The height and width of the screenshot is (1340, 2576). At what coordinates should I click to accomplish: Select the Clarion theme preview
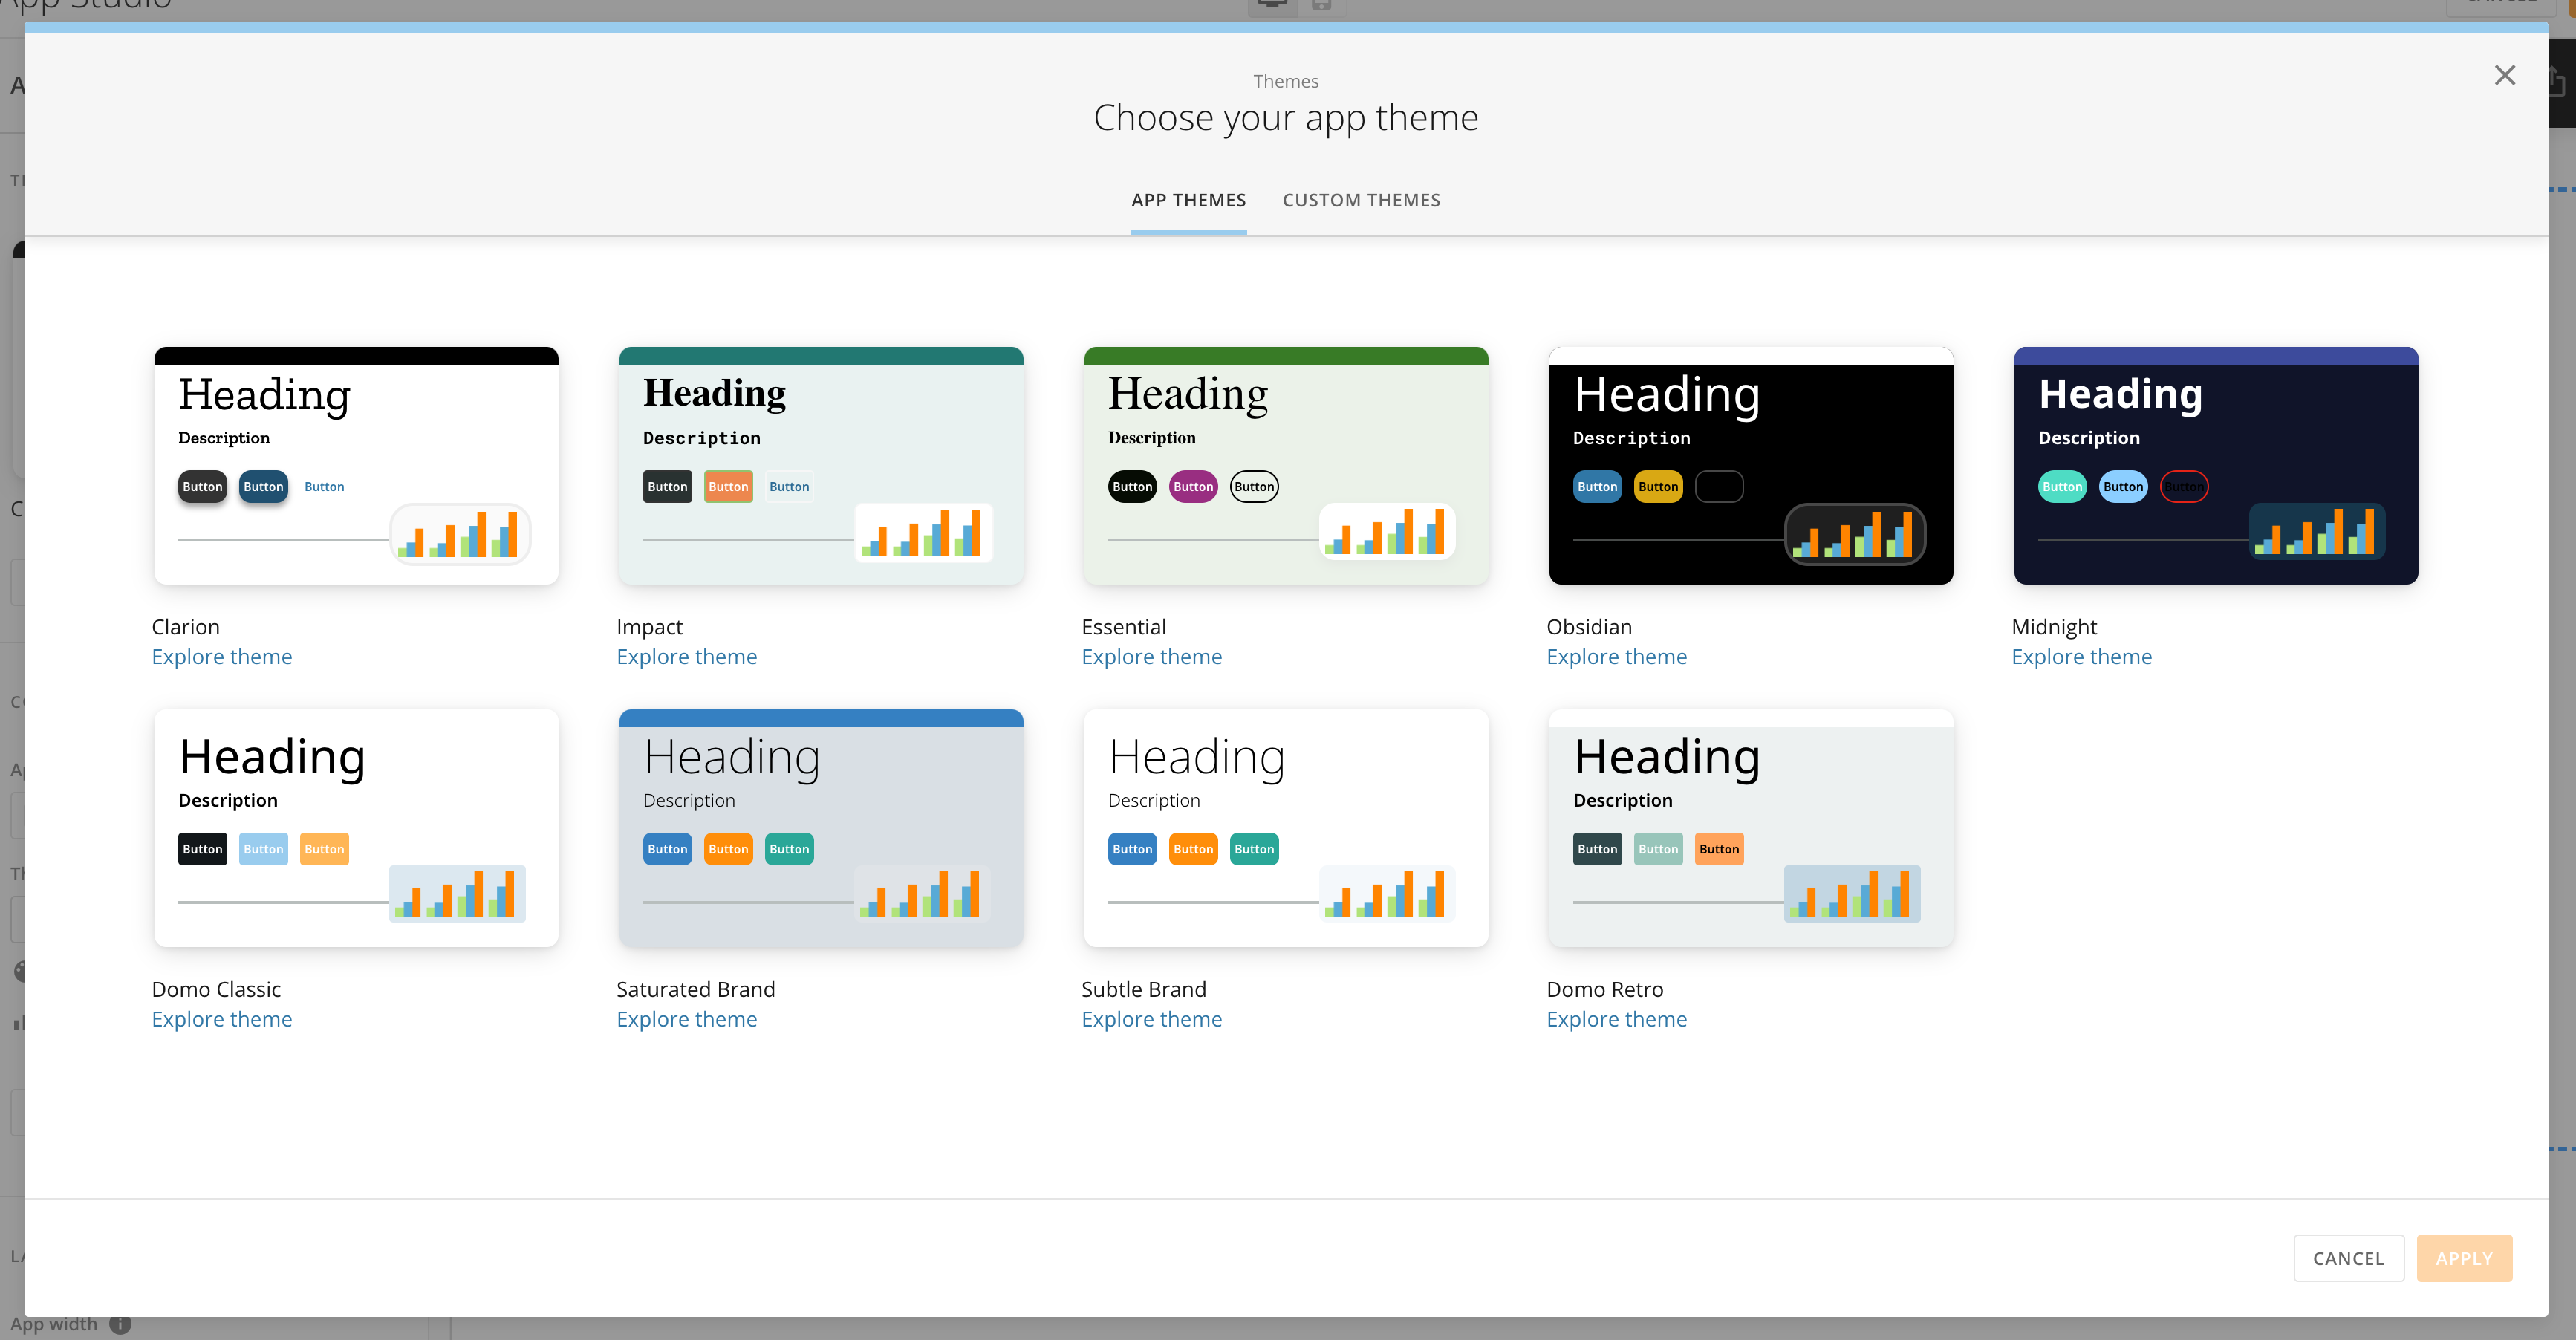point(356,466)
